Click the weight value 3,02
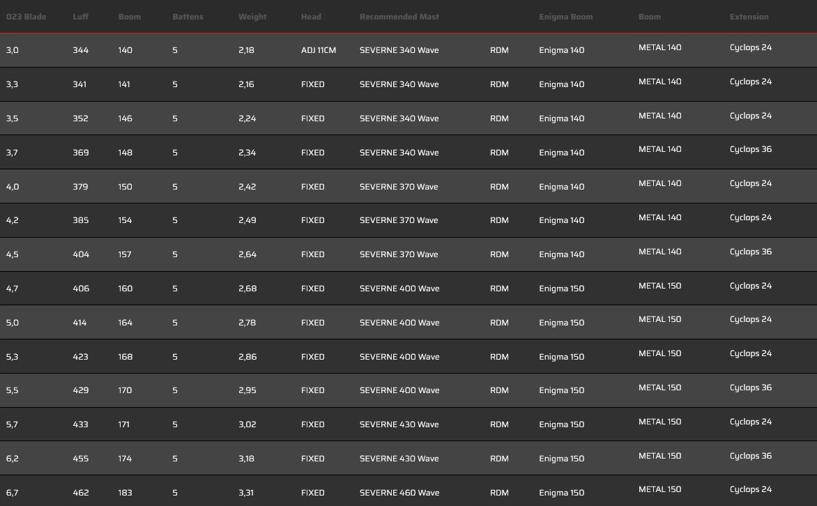Screen dimensions: 817x506 tap(247, 424)
